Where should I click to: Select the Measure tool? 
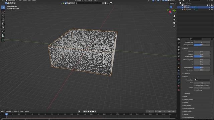(3, 36)
